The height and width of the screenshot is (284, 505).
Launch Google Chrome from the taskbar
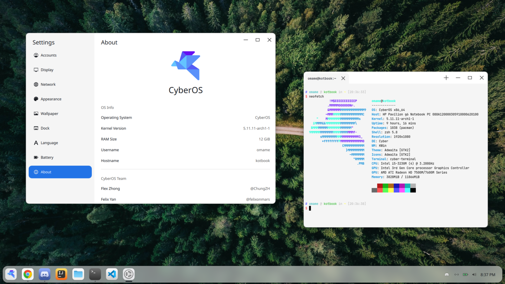tap(28, 274)
